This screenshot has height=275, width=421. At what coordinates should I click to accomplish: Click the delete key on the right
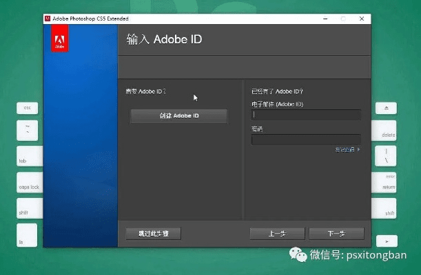click(x=386, y=131)
